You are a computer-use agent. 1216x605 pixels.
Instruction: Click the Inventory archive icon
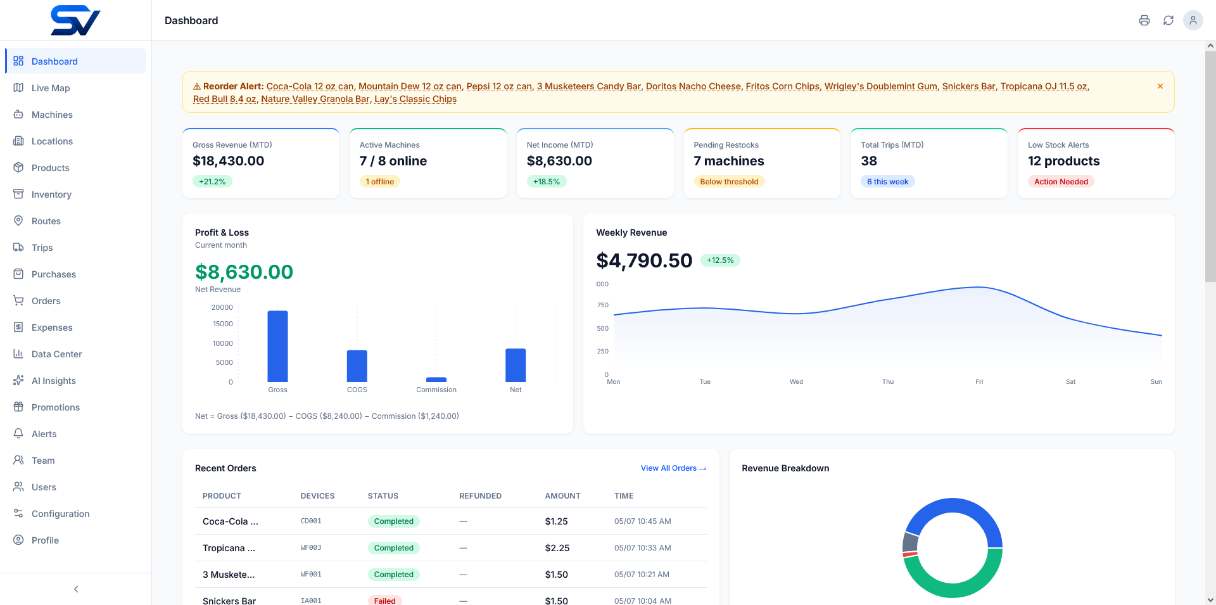(x=18, y=194)
